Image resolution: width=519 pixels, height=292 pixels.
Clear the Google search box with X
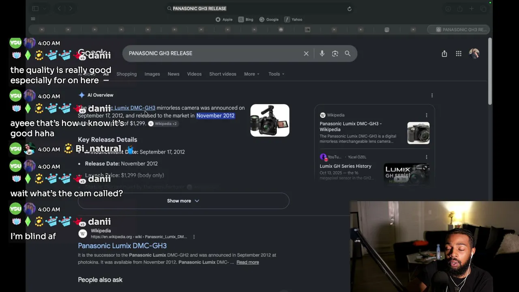(306, 54)
